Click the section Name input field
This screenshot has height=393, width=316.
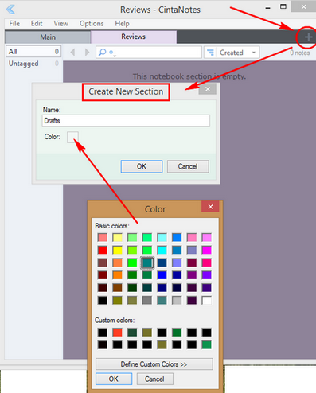(126, 121)
